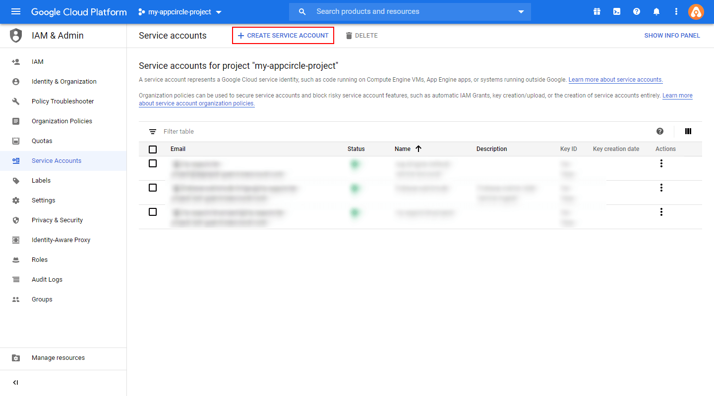714x396 pixels.
Task: Click the Groups people icon
Action: 16,299
